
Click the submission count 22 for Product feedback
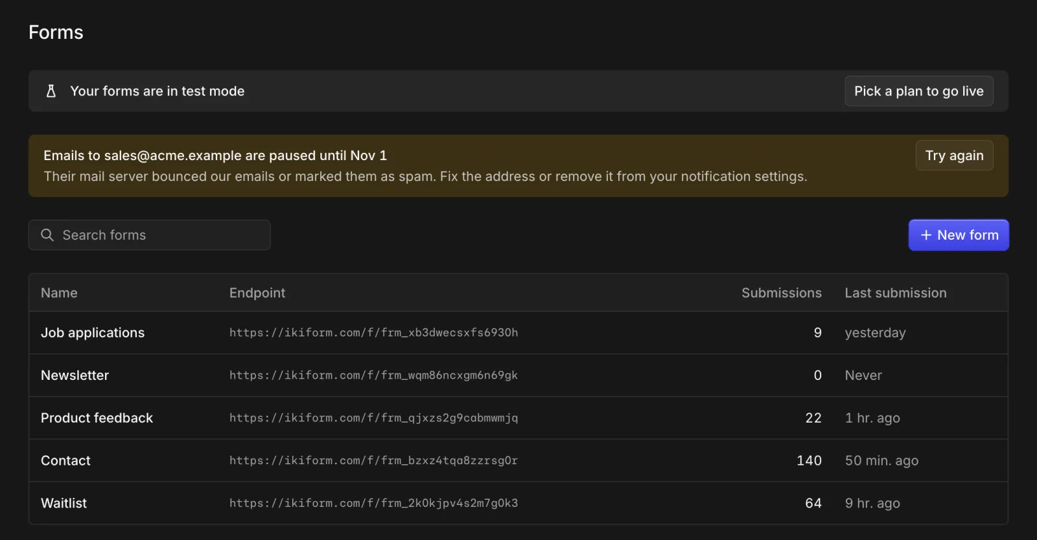click(813, 418)
